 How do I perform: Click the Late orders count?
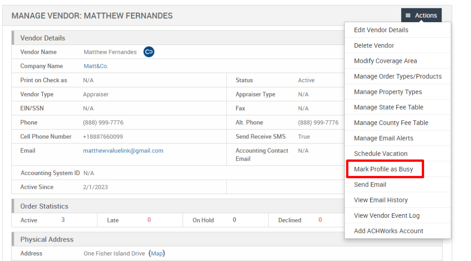(149, 220)
